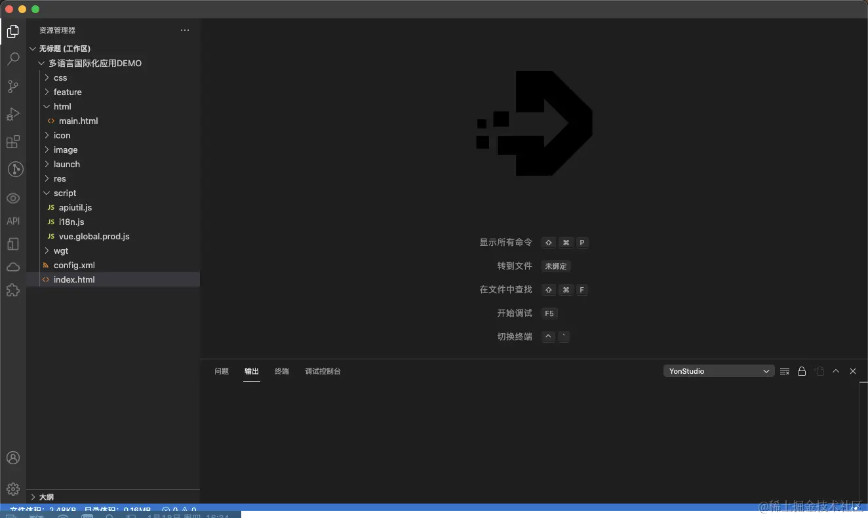Click the 资源管理器 panel title
Screen dimensions: 868x518
coord(57,30)
